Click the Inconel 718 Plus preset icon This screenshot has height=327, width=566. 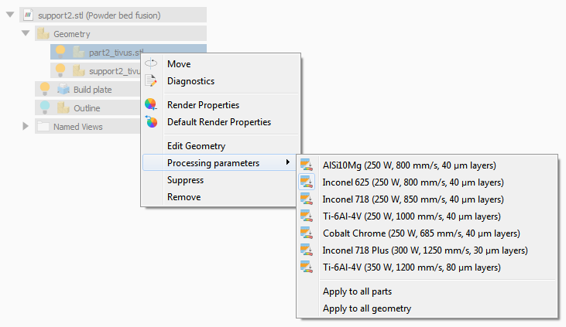tap(307, 250)
